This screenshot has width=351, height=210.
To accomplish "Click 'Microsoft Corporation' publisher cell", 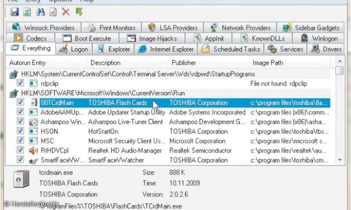I will [197, 141].
